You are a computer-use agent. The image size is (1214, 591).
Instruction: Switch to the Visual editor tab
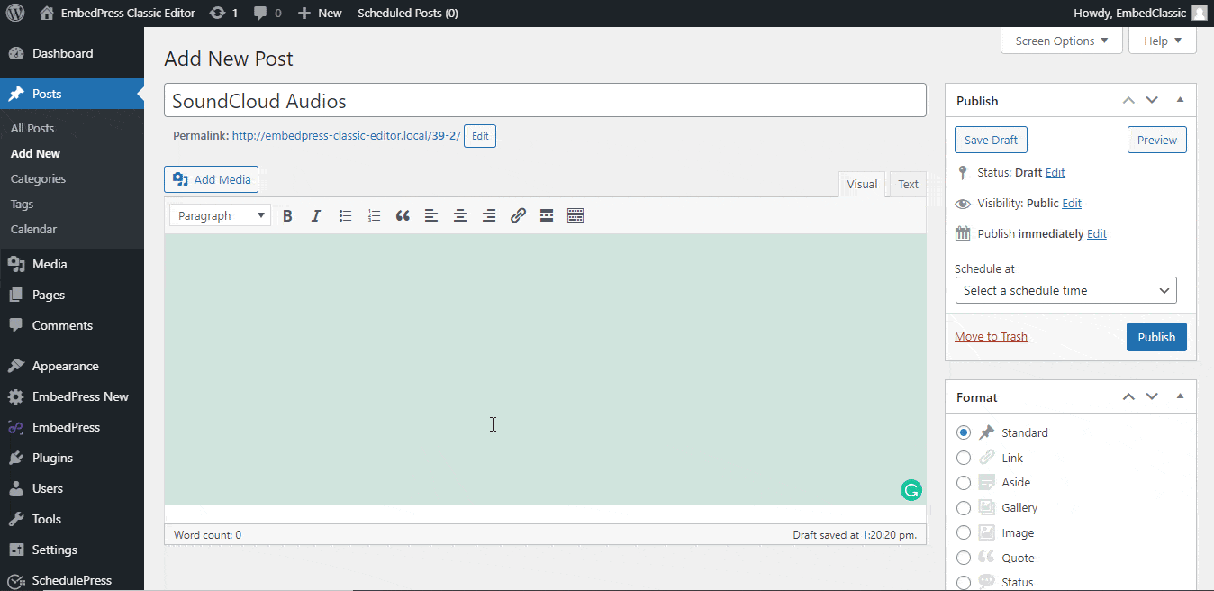pos(862,184)
